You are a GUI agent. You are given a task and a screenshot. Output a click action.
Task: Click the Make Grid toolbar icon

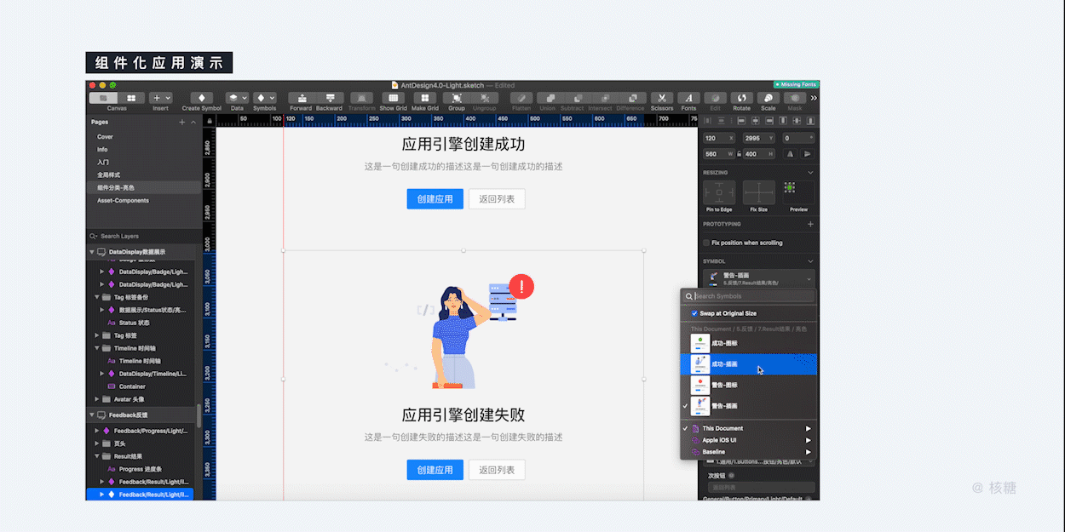point(425,98)
